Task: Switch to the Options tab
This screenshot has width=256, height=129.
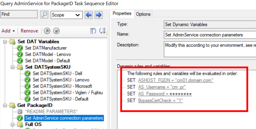Action: [x=143, y=14]
